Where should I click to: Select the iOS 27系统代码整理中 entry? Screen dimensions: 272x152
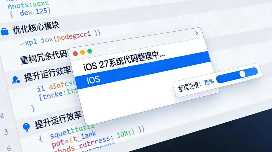click(124, 61)
